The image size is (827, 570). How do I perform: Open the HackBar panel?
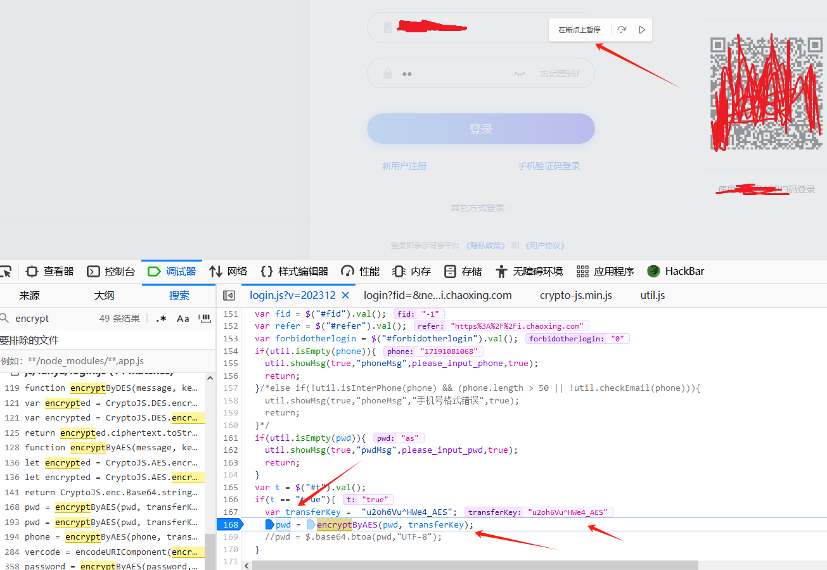click(676, 272)
